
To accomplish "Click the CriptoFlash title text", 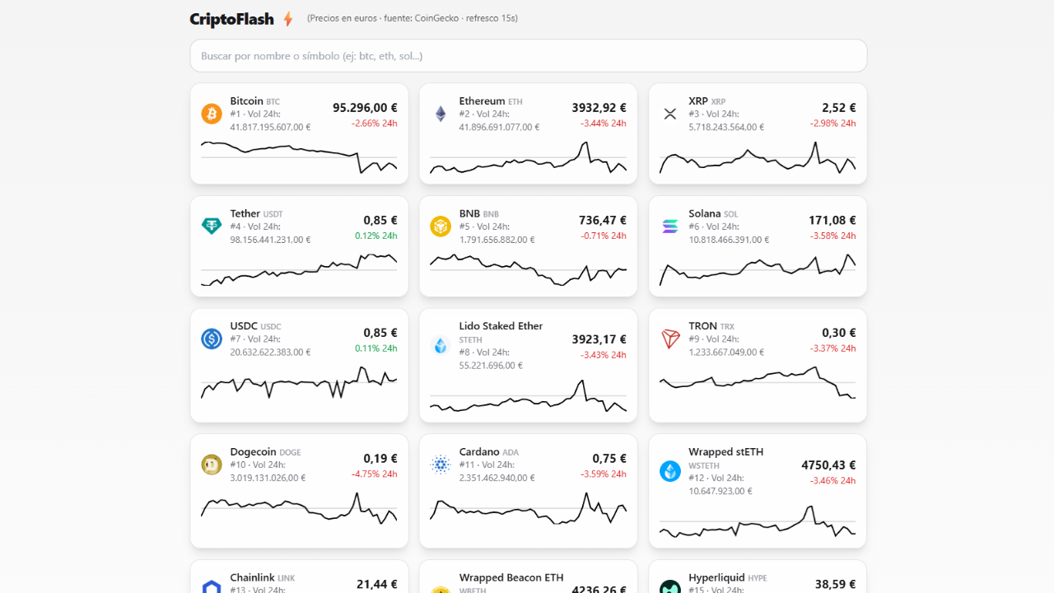I will [231, 19].
